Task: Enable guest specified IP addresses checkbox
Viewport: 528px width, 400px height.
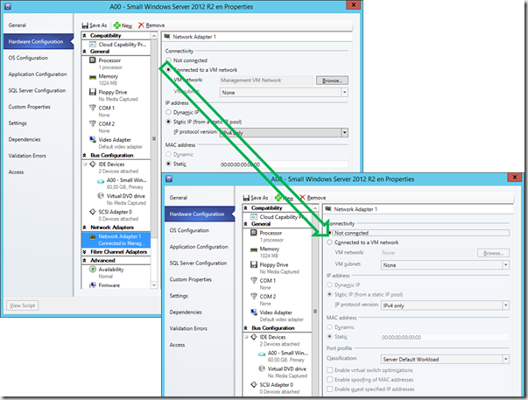Action: point(329,389)
